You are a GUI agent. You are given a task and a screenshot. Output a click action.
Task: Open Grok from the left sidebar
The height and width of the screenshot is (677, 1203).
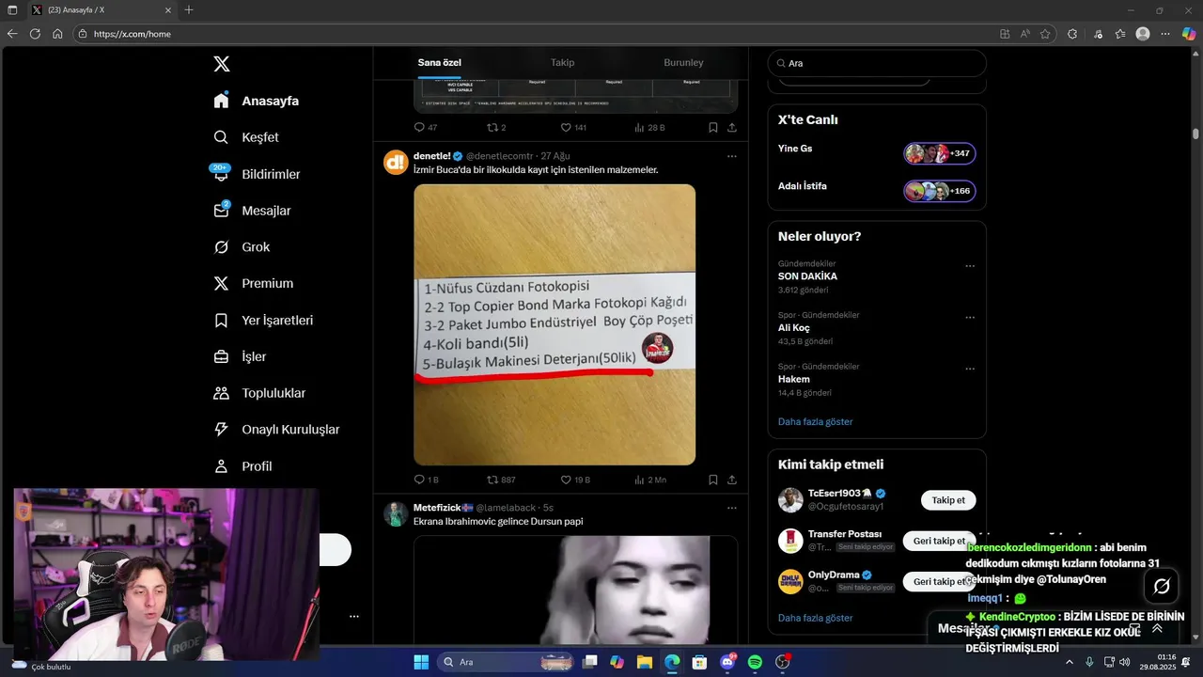(x=242, y=247)
